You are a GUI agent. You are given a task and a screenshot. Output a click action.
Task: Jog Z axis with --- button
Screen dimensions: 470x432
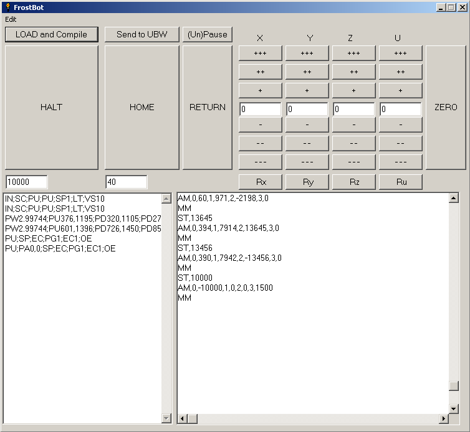pyautogui.click(x=353, y=162)
